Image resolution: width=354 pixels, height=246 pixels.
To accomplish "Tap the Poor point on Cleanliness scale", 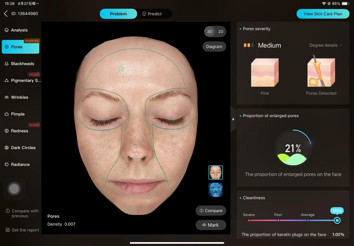I will click(x=278, y=220).
